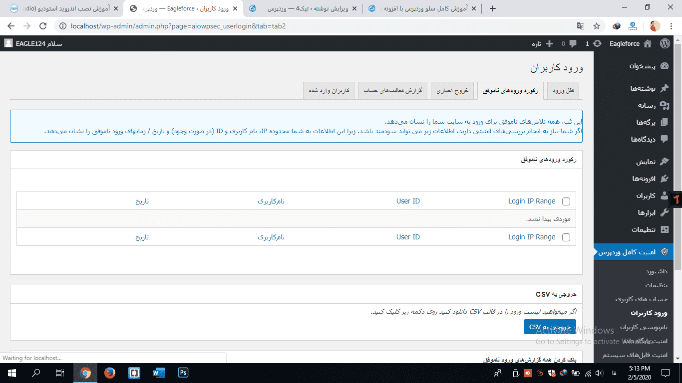
Task: Open تنظیمات settings icon in sidebar
Action: pos(664,229)
